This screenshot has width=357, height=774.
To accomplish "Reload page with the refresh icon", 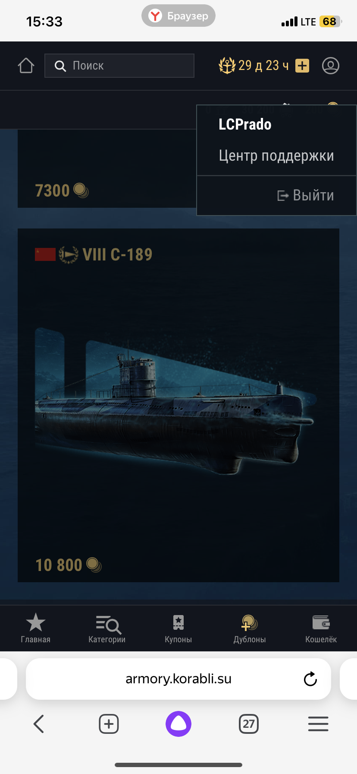I will pyautogui.click(x=310, y=679).
